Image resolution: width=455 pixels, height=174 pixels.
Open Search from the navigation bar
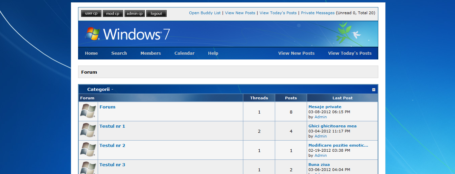point(119,53)
